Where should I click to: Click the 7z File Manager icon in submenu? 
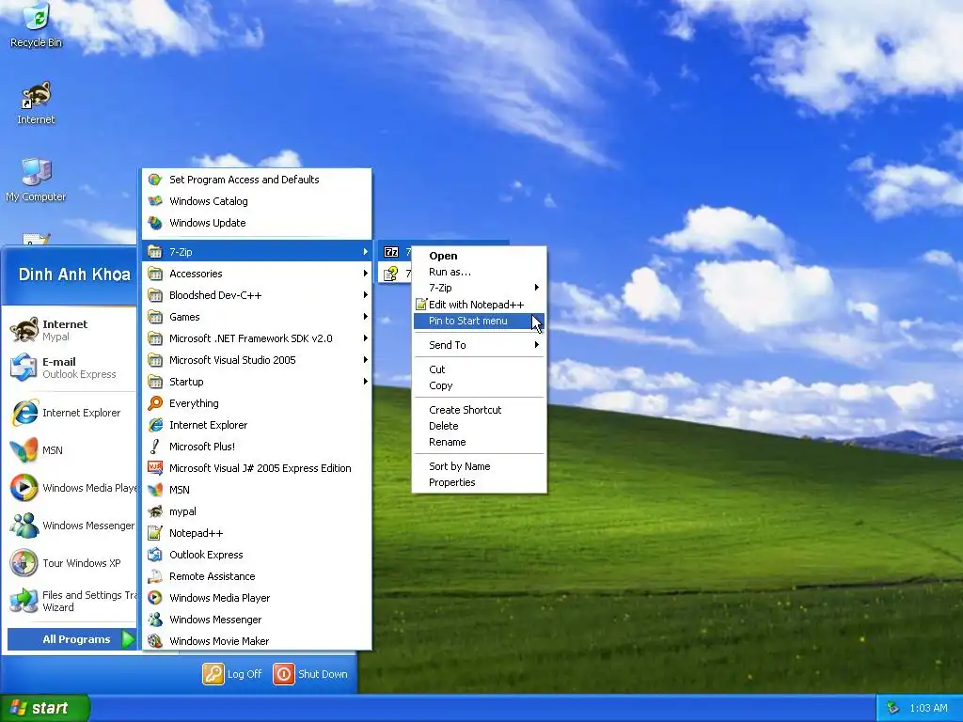pyautogui.click(x=391, y=252)
